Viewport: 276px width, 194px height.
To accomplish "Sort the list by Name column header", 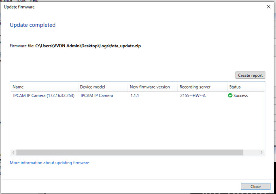I will click(44, 87).
